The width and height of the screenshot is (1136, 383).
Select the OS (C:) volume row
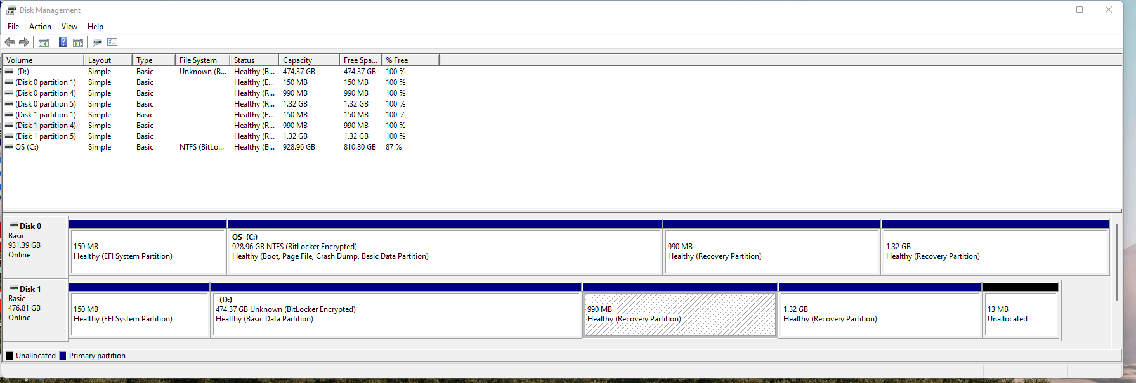(221, 147)
